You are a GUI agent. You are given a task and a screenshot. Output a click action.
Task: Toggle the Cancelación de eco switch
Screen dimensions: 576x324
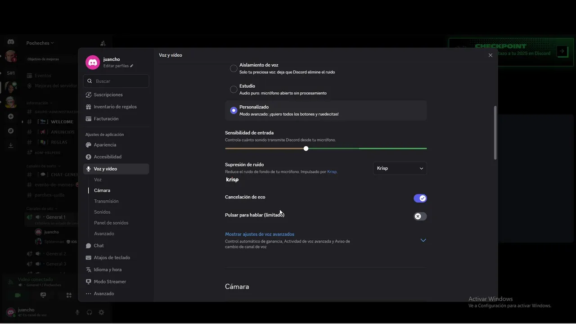click(x=420, y=198)
